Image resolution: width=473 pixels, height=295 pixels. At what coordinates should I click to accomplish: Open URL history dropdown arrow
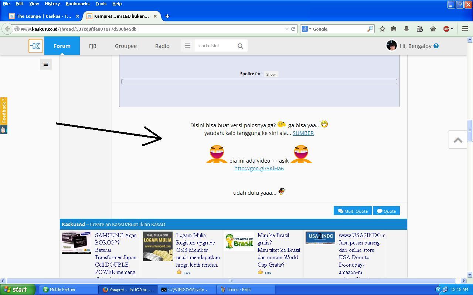pos(287,29)
